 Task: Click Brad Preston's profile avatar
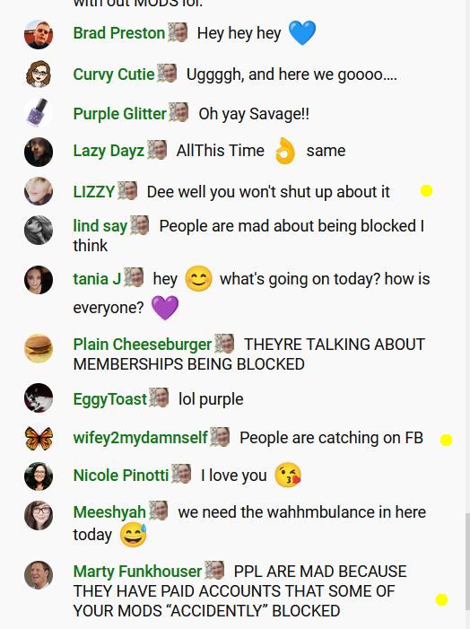(x=39, y=34)
